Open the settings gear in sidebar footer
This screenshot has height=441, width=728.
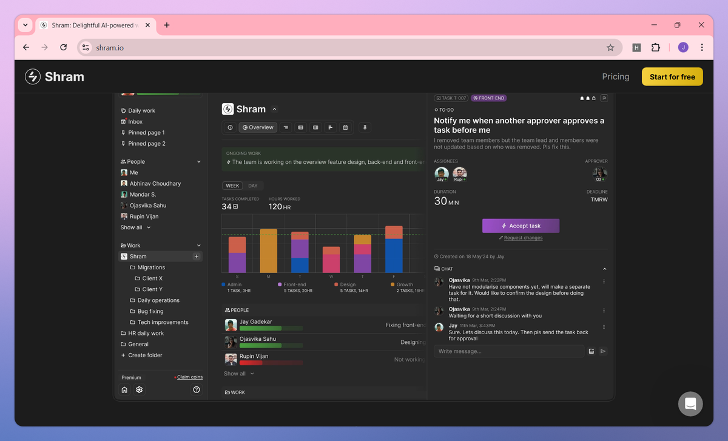pos(140,389)
